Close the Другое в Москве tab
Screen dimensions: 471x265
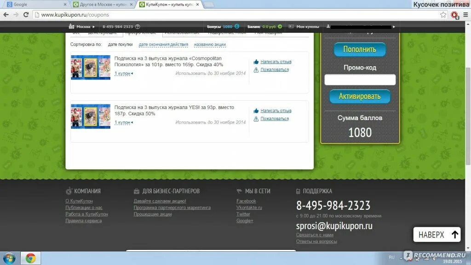pyautogui.click(x=131, y=5)
